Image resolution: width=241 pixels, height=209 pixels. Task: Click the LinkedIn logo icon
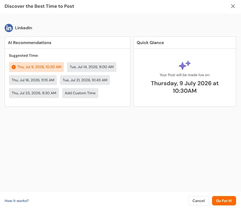tap(9, 28)
